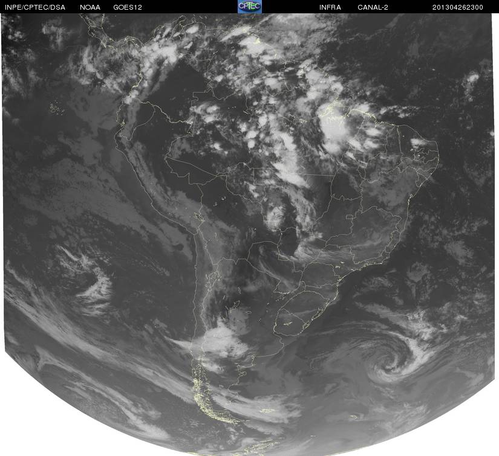The width and height of the screenshot is (499, 456).
Task: Click the INFRA label in header
Action: pyautogui.click(x=330, y=7)
